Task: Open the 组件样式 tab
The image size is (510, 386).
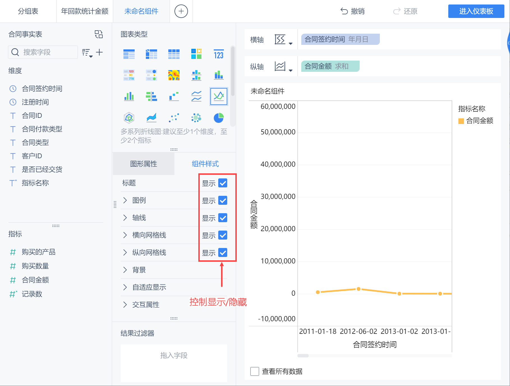Action: click(205, 164)
